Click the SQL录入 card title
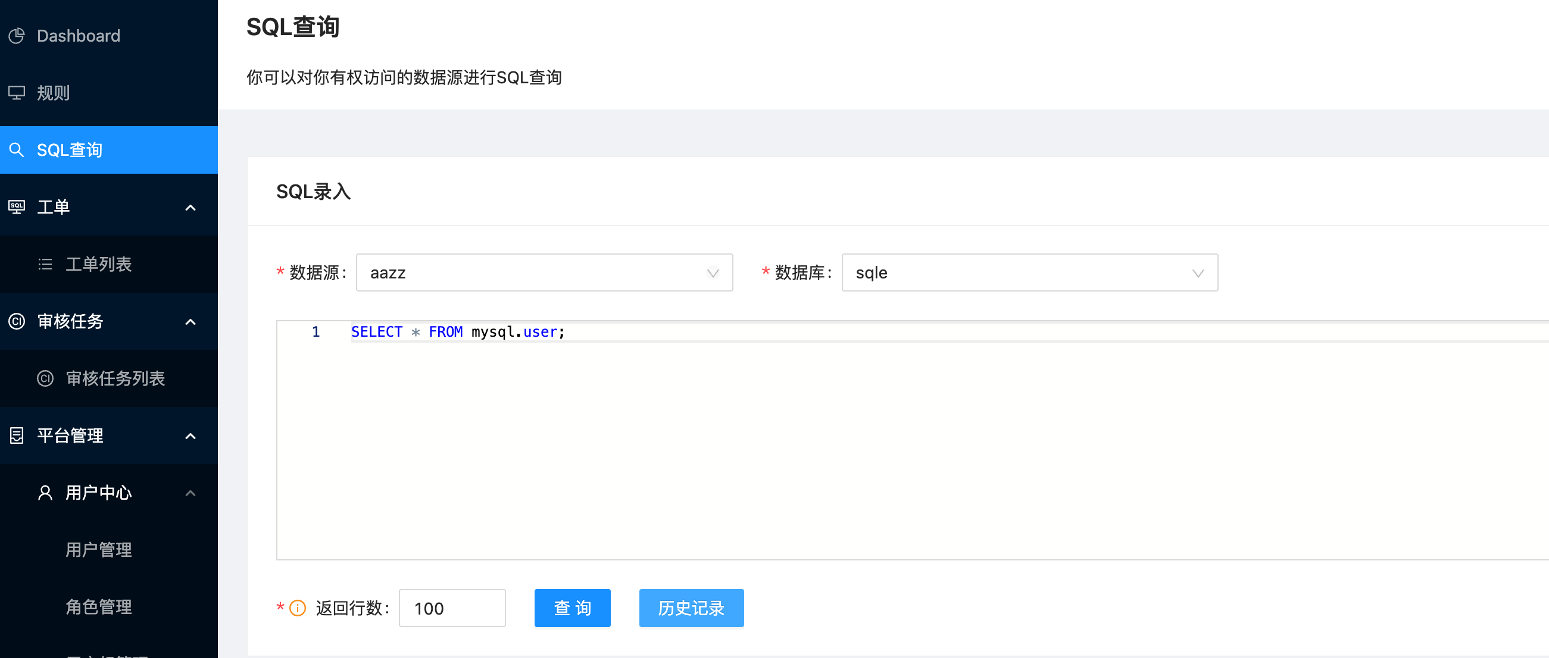 pyautogui.click(x=313, y=192)
